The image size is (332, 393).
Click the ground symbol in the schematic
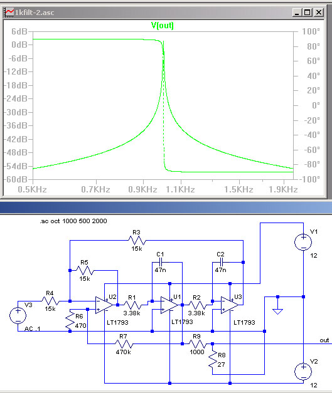277,311
